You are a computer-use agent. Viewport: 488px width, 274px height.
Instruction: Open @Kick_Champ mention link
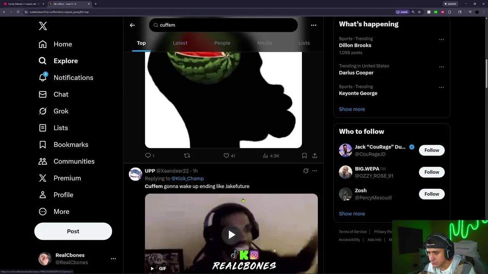pos(188,178)
